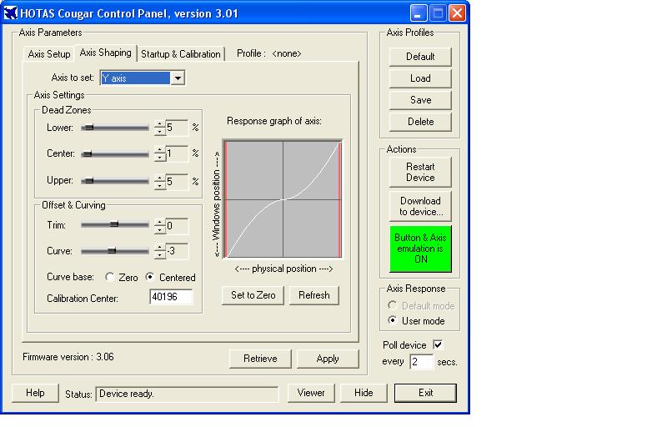The width and height of the screenshot is (667, 427).
Task: Click the Trim spinner down arrow
Action: (x=160, y=229)
